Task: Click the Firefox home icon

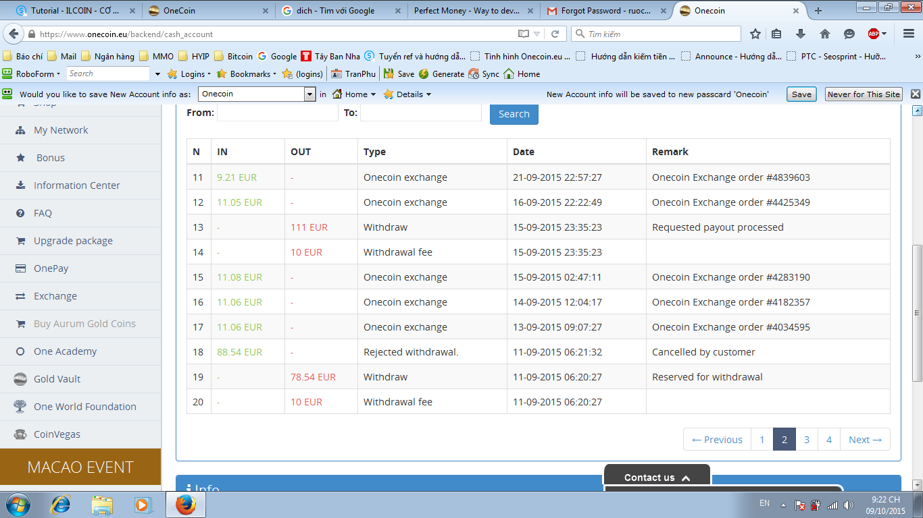Action: pos(824,34)
